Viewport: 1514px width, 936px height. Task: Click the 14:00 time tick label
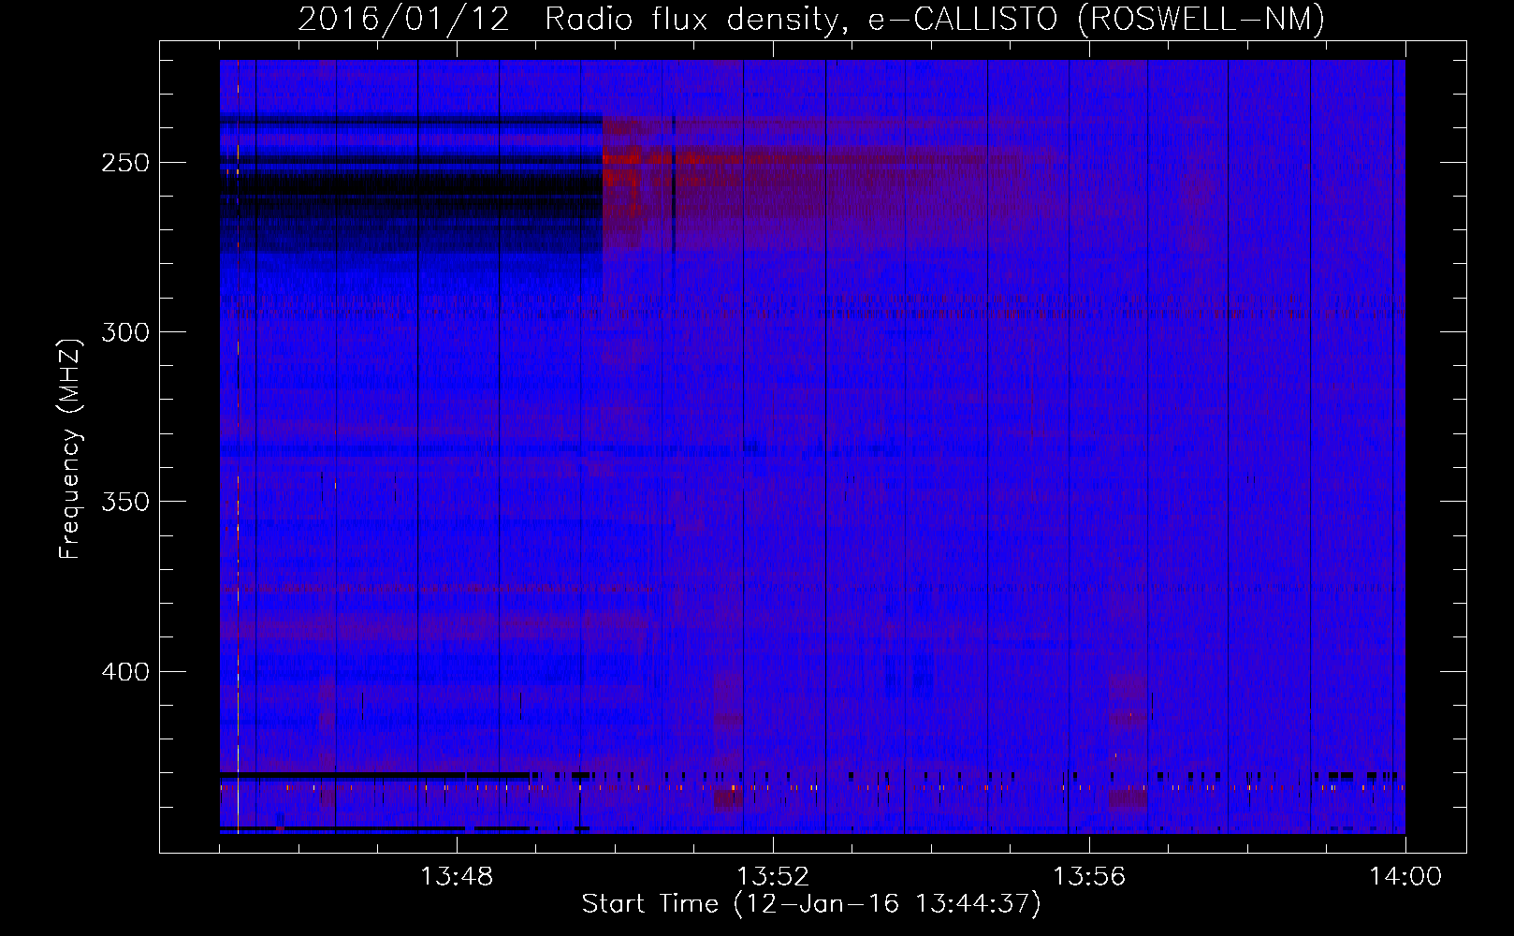point(1405,877)
